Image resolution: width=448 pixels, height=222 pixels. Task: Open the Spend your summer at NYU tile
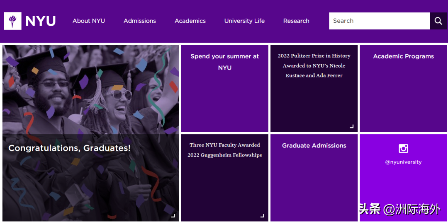click(x=224, y=62)
